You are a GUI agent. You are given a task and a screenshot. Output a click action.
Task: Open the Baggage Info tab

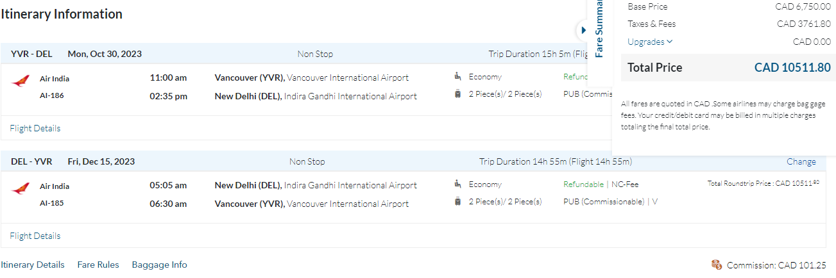pos(159,265)
